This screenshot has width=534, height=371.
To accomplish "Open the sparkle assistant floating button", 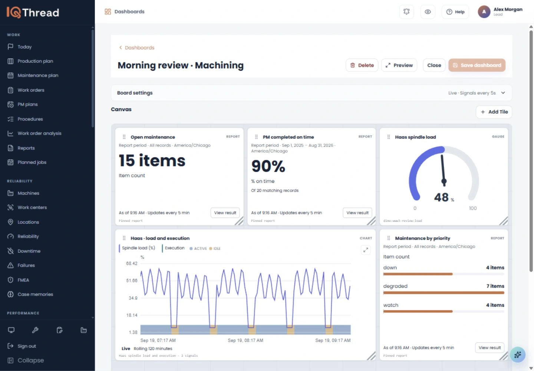I will 518,355.
